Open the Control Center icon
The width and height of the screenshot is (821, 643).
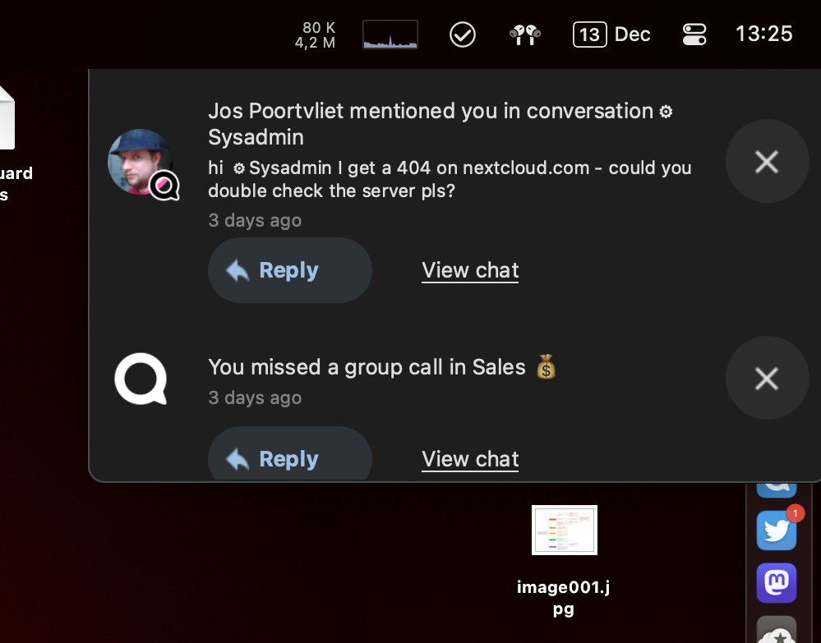(x=694, y=34)
